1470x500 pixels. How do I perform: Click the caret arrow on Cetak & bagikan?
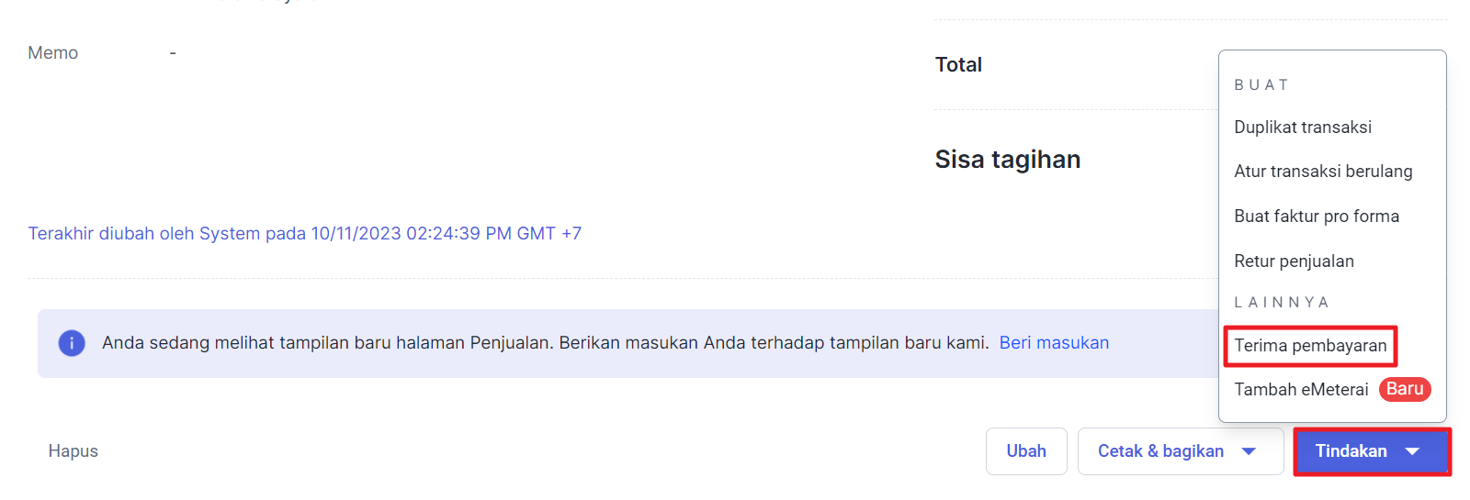coord(1249,451)
